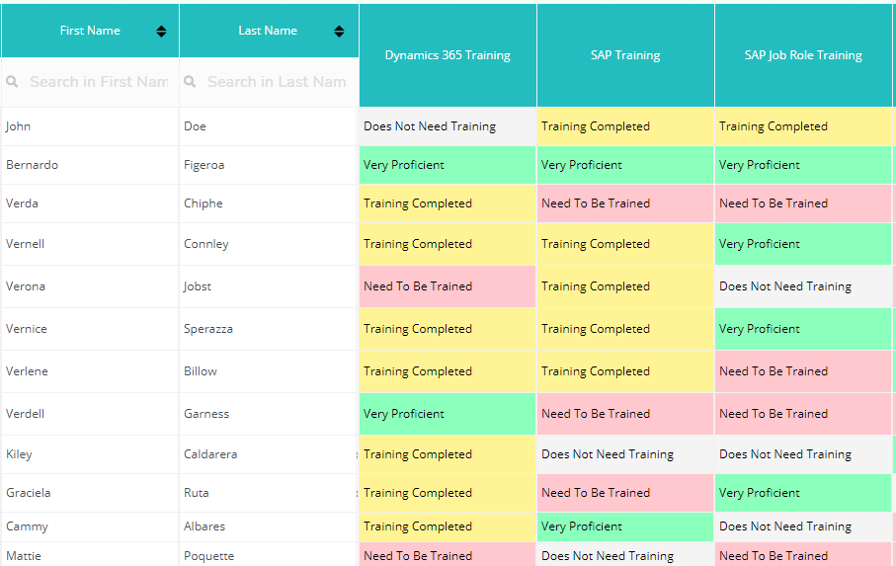Click John Doe's SAP Training Completed cell
Screen dimensions: 896x566
pyautogui.click(x=625, y=126)
